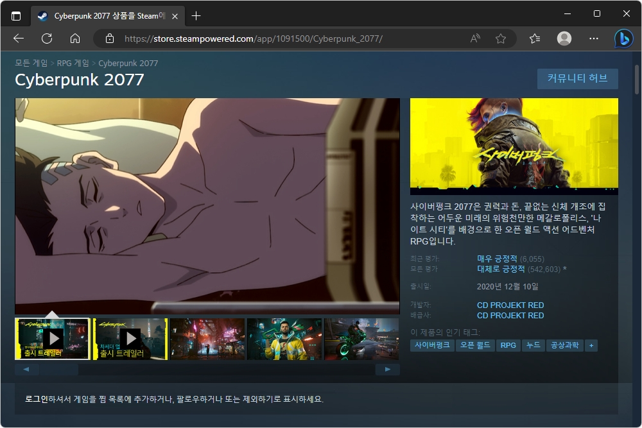642x428 pixels.
Task: Select the 공상과학 tag
Action: click(x=564, y=345)
